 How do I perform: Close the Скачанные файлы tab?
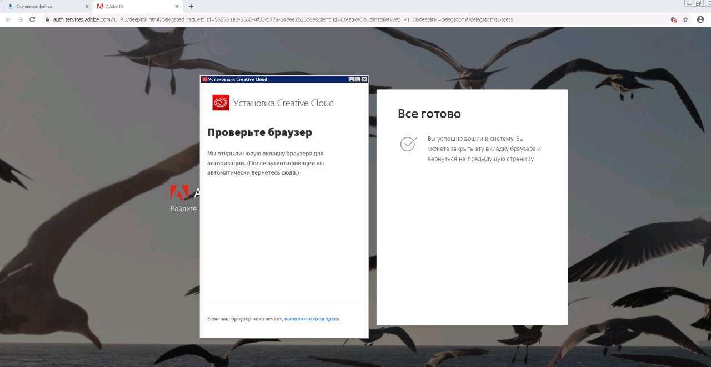(x=87, y=7)
